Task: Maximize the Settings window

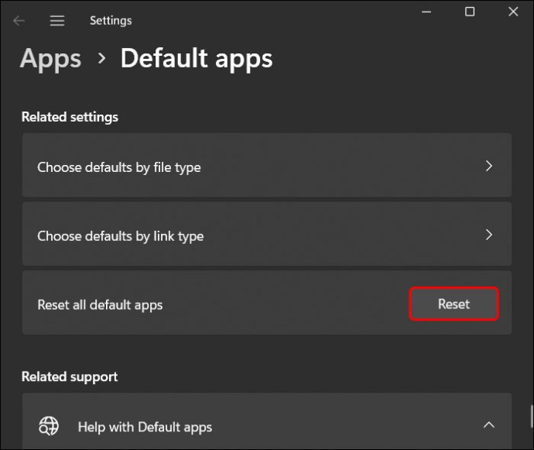Action: tap(470, 12)
